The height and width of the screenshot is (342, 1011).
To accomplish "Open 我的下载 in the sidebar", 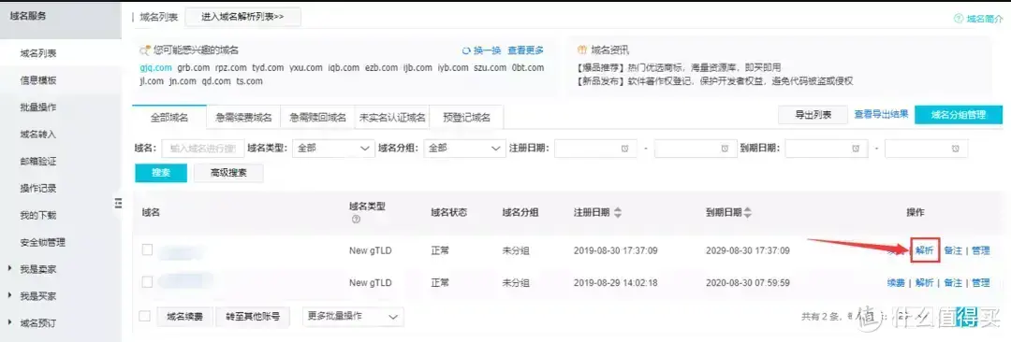I will click(38, 216).
